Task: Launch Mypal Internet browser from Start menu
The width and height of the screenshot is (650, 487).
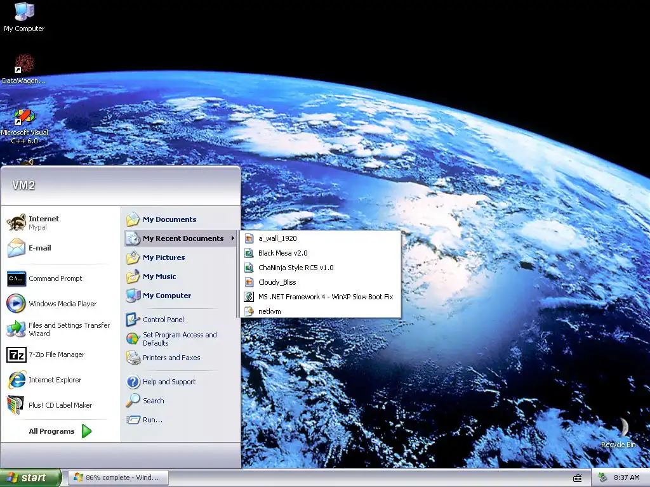Action: click(60, 223)
